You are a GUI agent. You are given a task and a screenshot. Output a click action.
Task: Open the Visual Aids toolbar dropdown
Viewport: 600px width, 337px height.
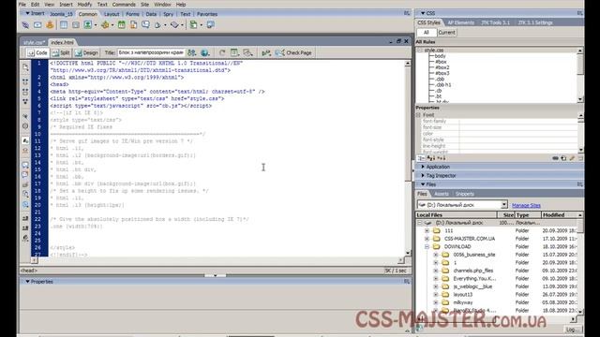click(x=247, y=52)
